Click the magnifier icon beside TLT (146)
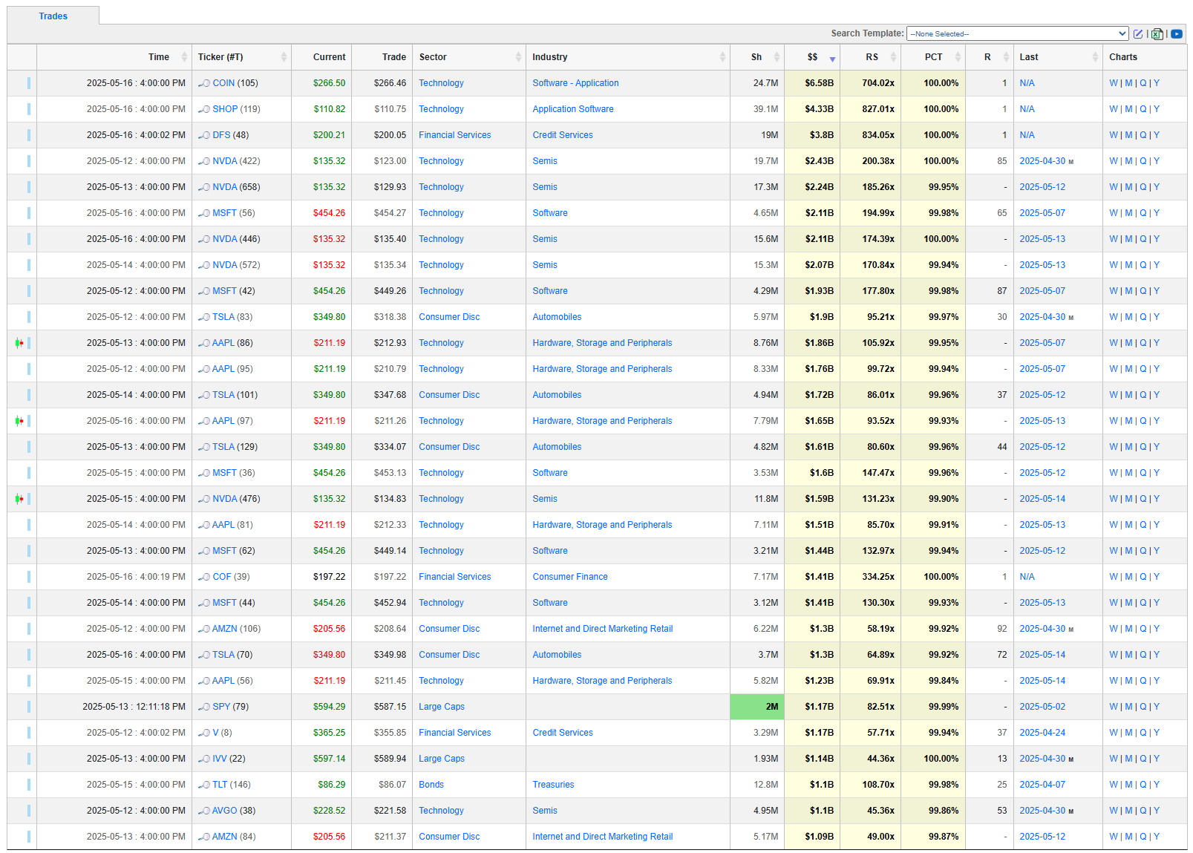This screenshot has width=1193, height=853. 204,785
